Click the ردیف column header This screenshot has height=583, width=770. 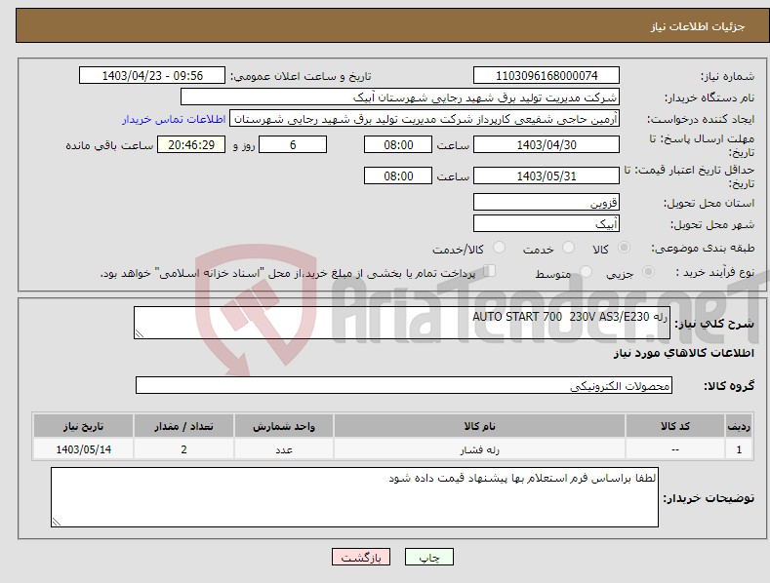pos(739,426)
